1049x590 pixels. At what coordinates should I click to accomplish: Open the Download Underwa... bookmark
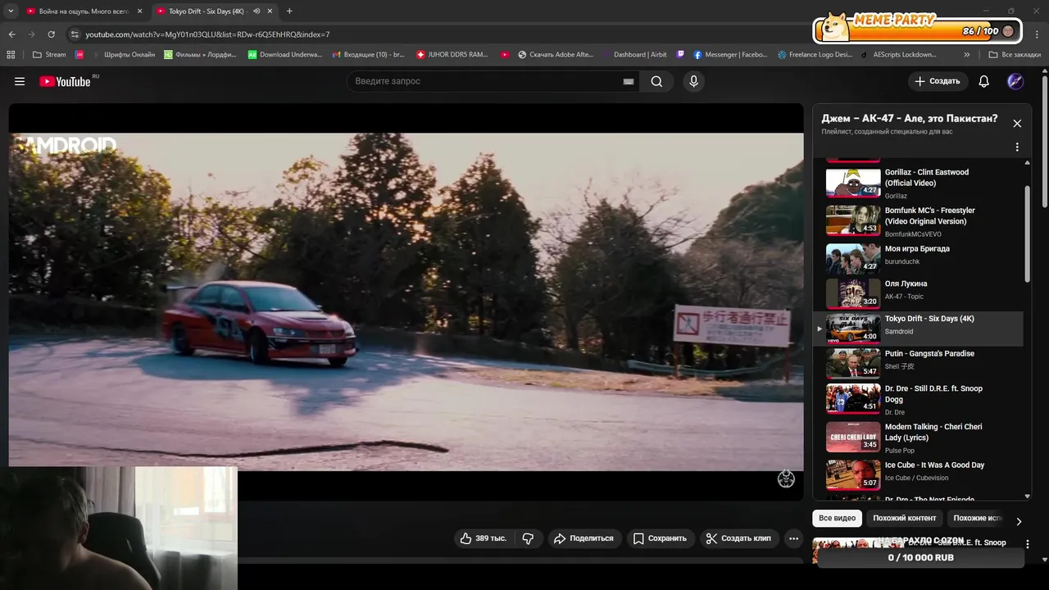pos(285,55)
